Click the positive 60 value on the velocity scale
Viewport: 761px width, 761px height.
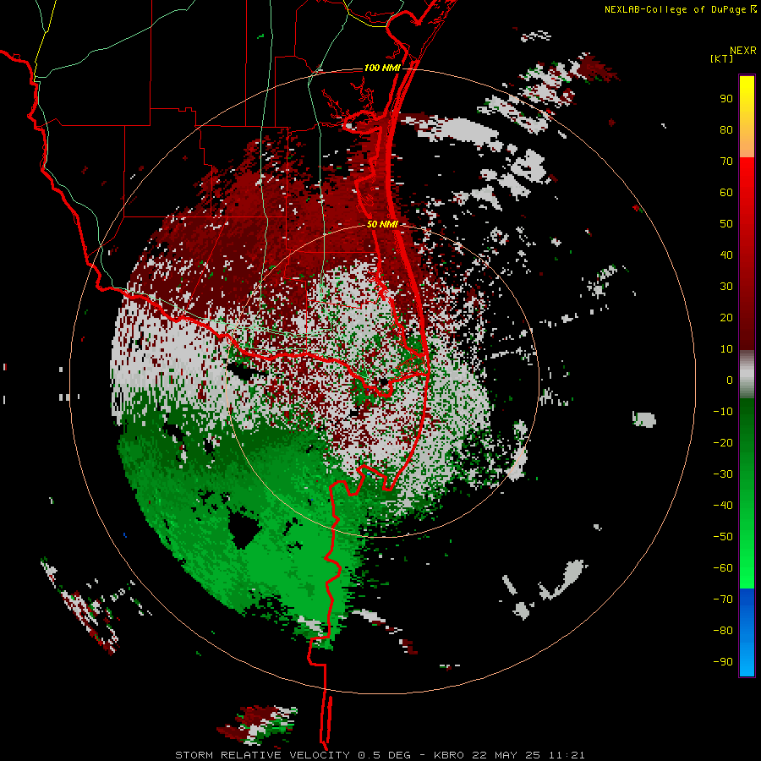[x=726, y=193]
